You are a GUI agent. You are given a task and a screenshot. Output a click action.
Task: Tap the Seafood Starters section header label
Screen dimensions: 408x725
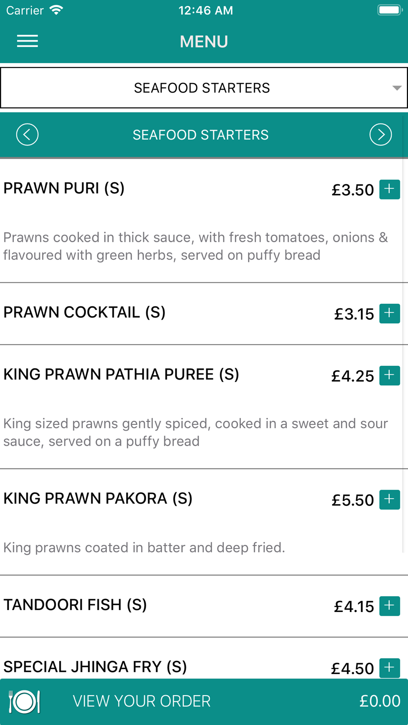(201, 135)
